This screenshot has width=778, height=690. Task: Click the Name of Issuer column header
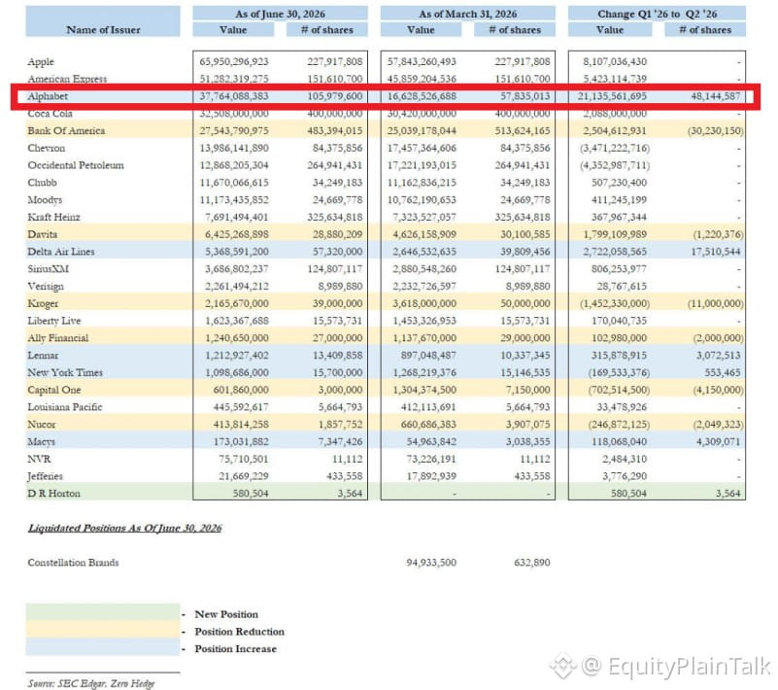point(103,30)
